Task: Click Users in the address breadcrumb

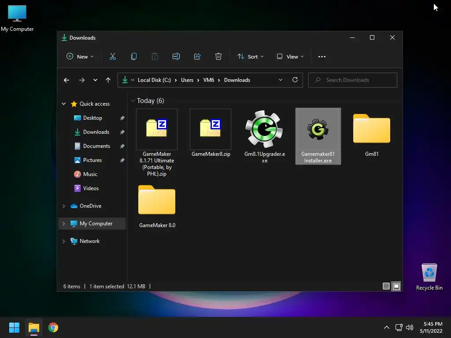Action: (x=187, y=80)
